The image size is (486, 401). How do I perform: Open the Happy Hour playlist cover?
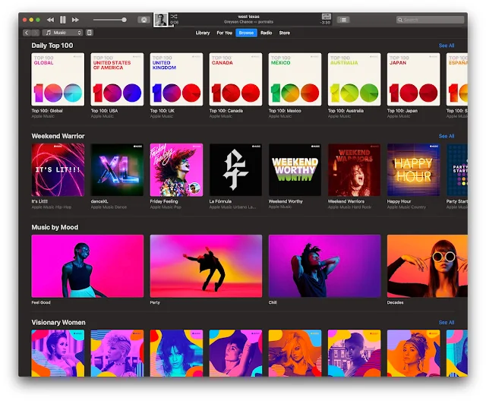(x=413, y=170)
